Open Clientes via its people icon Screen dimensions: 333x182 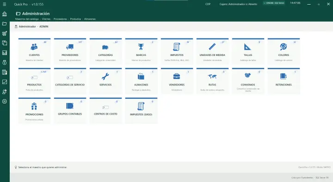pyautogui.click(x=34, y=47)
